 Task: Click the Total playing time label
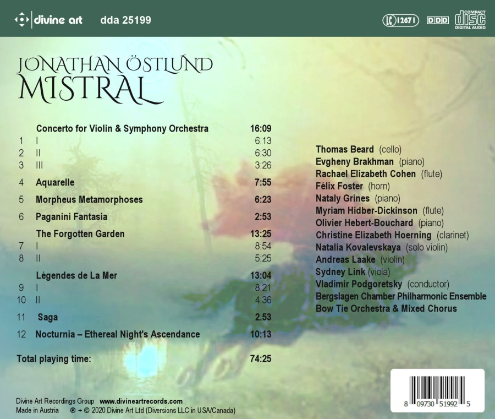[x=54, y=359]
